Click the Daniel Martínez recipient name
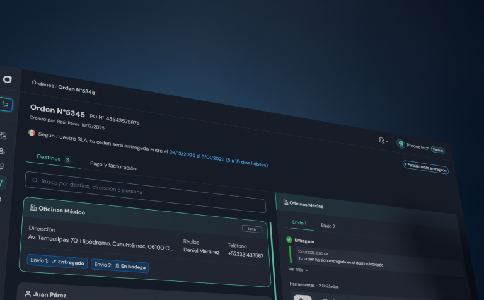 pyautogui.click(x=201, y=251)
